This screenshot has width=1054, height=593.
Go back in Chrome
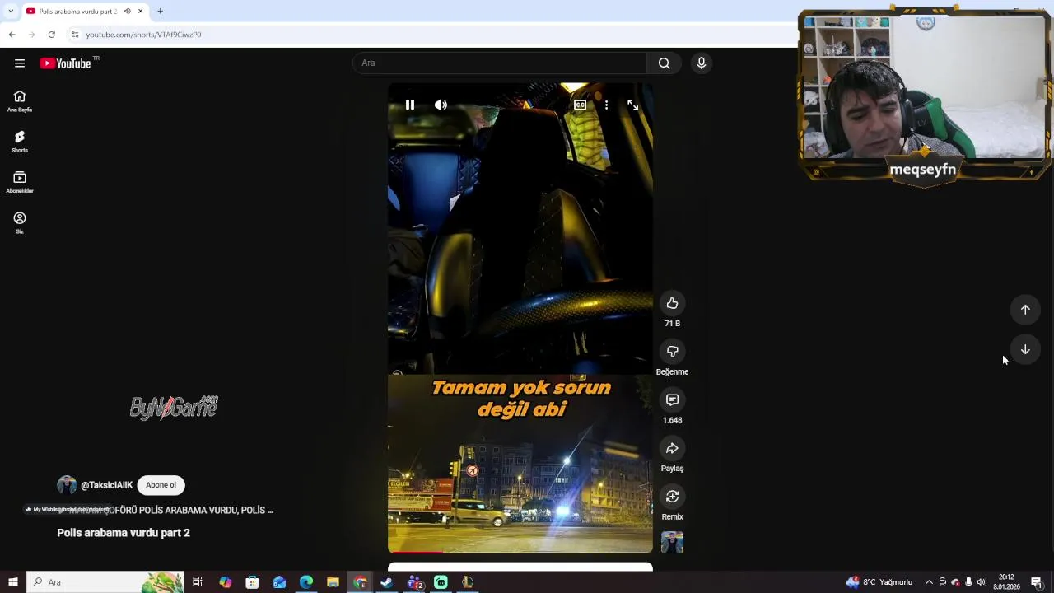point(12,35)
